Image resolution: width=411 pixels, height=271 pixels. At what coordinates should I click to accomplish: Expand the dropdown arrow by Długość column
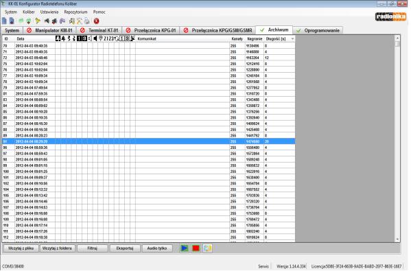[292, 39]
